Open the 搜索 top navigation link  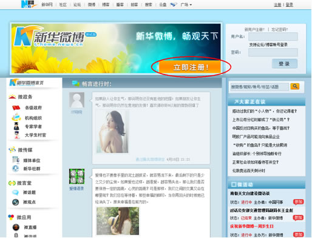(x=149, y=5)
